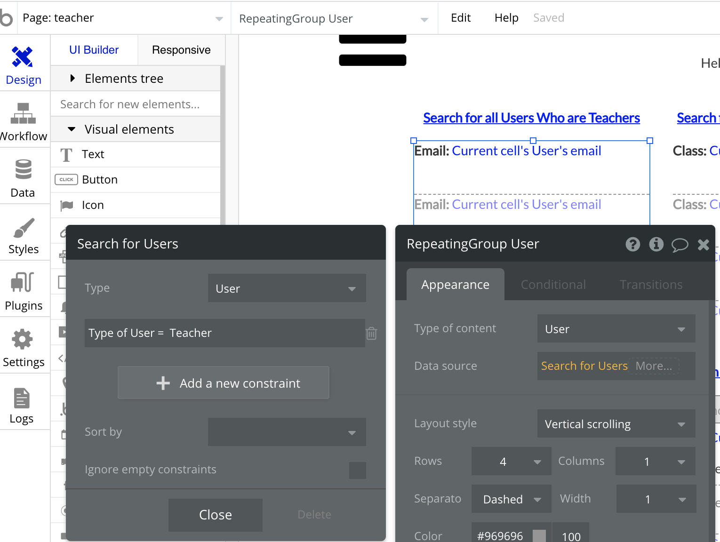Expand the Elements tree
Screen dimensions: 720x542
(136, 79)
